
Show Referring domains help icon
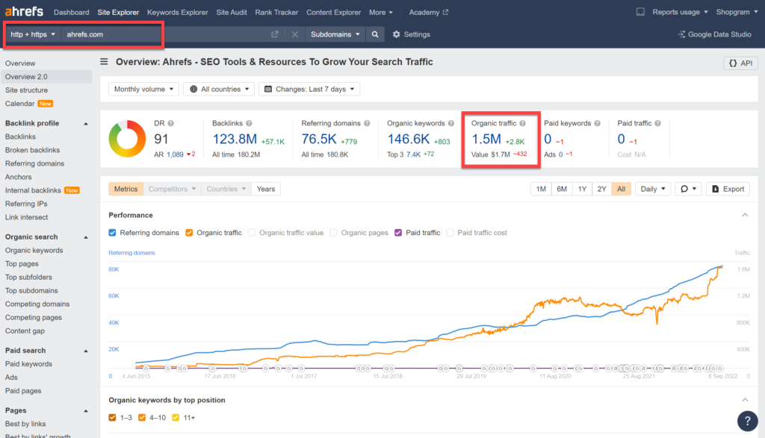pos(367,123)
